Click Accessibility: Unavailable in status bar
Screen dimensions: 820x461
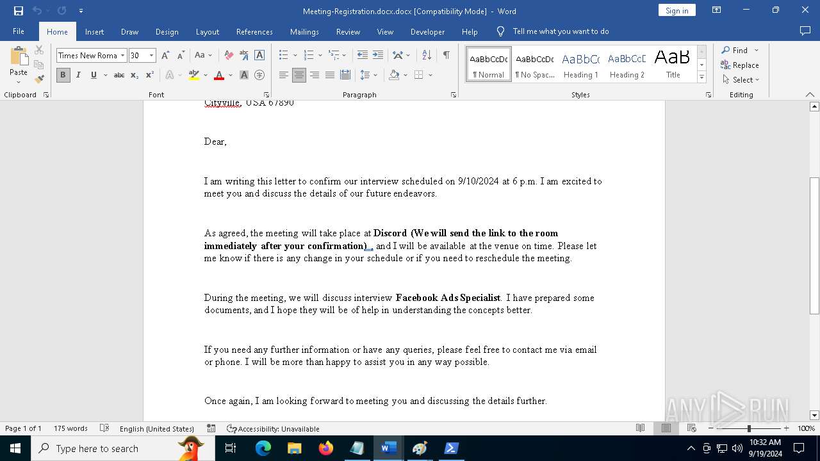(x=273, y=428)
